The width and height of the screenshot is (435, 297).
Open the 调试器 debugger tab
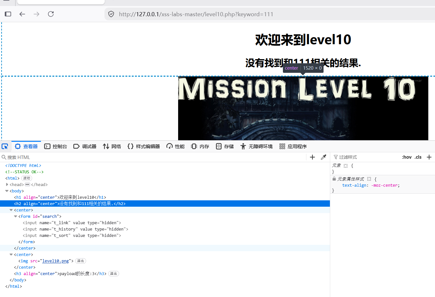click(x=85, y=146)
